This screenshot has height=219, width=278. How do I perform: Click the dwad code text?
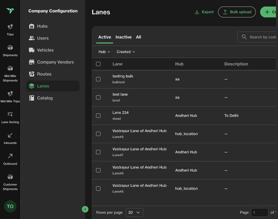point(116,119)
